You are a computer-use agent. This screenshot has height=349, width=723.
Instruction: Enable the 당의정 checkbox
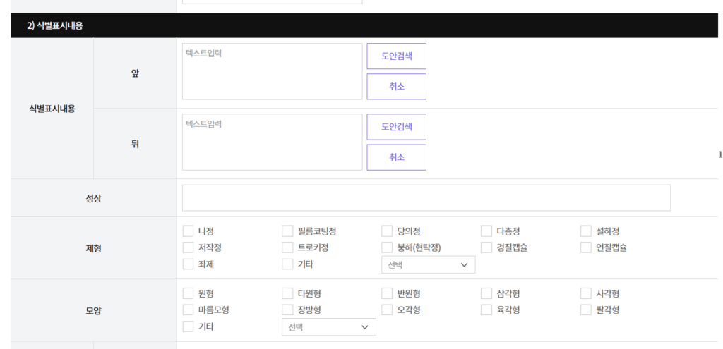point(387,231)
